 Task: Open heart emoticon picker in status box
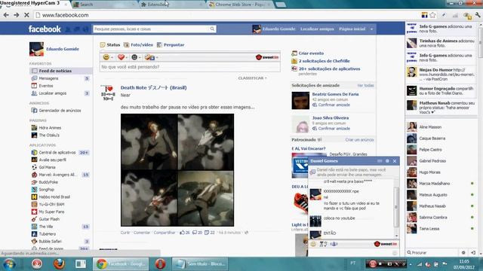121,57
